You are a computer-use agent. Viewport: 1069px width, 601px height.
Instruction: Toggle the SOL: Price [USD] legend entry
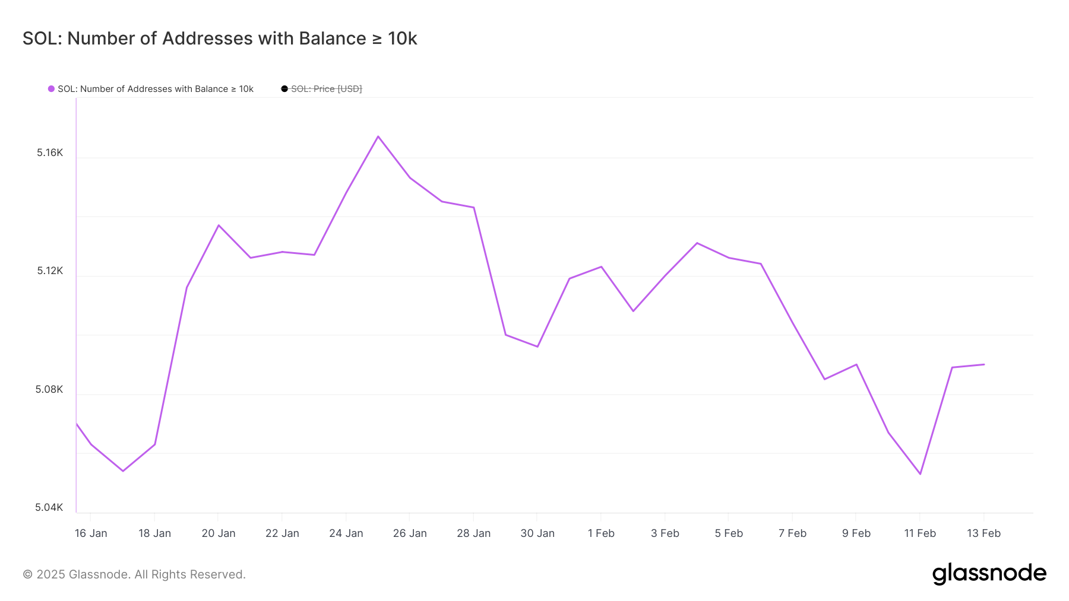pos(326,89)
